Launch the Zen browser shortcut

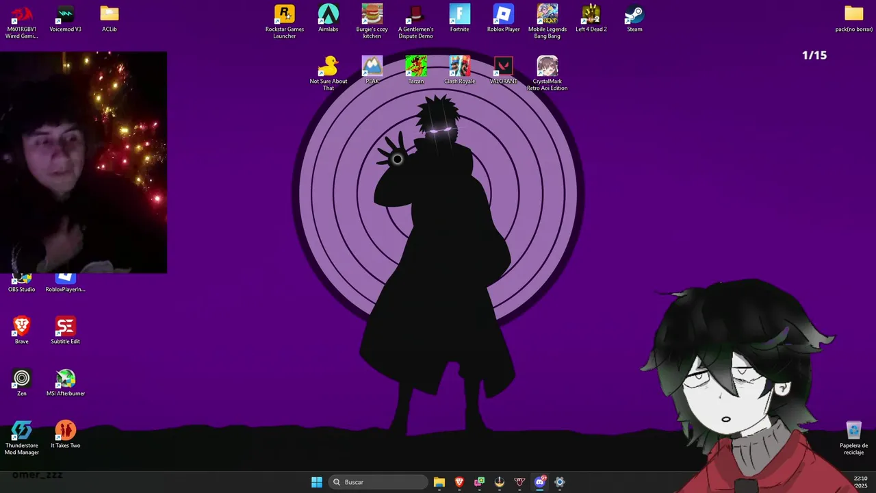coord(22,382)
